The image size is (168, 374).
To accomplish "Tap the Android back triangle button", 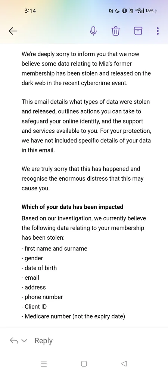I will [x=124, y=364].
